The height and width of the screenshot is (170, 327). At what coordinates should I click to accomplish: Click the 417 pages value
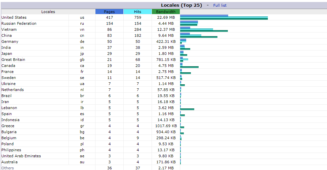109,17
